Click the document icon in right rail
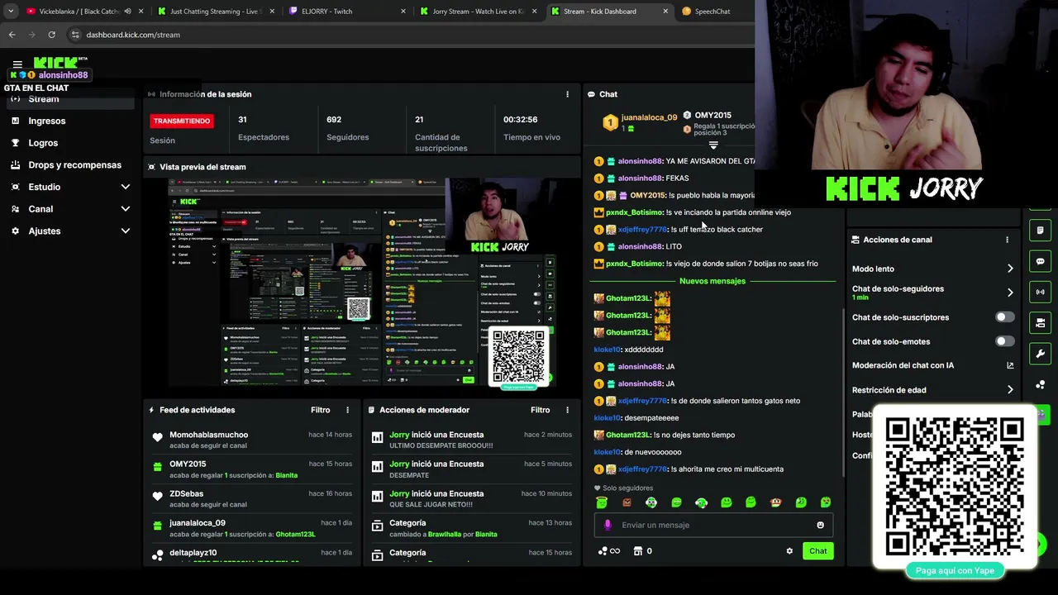This screenshot has width=1058, height=595. (x=1040, y=230)
